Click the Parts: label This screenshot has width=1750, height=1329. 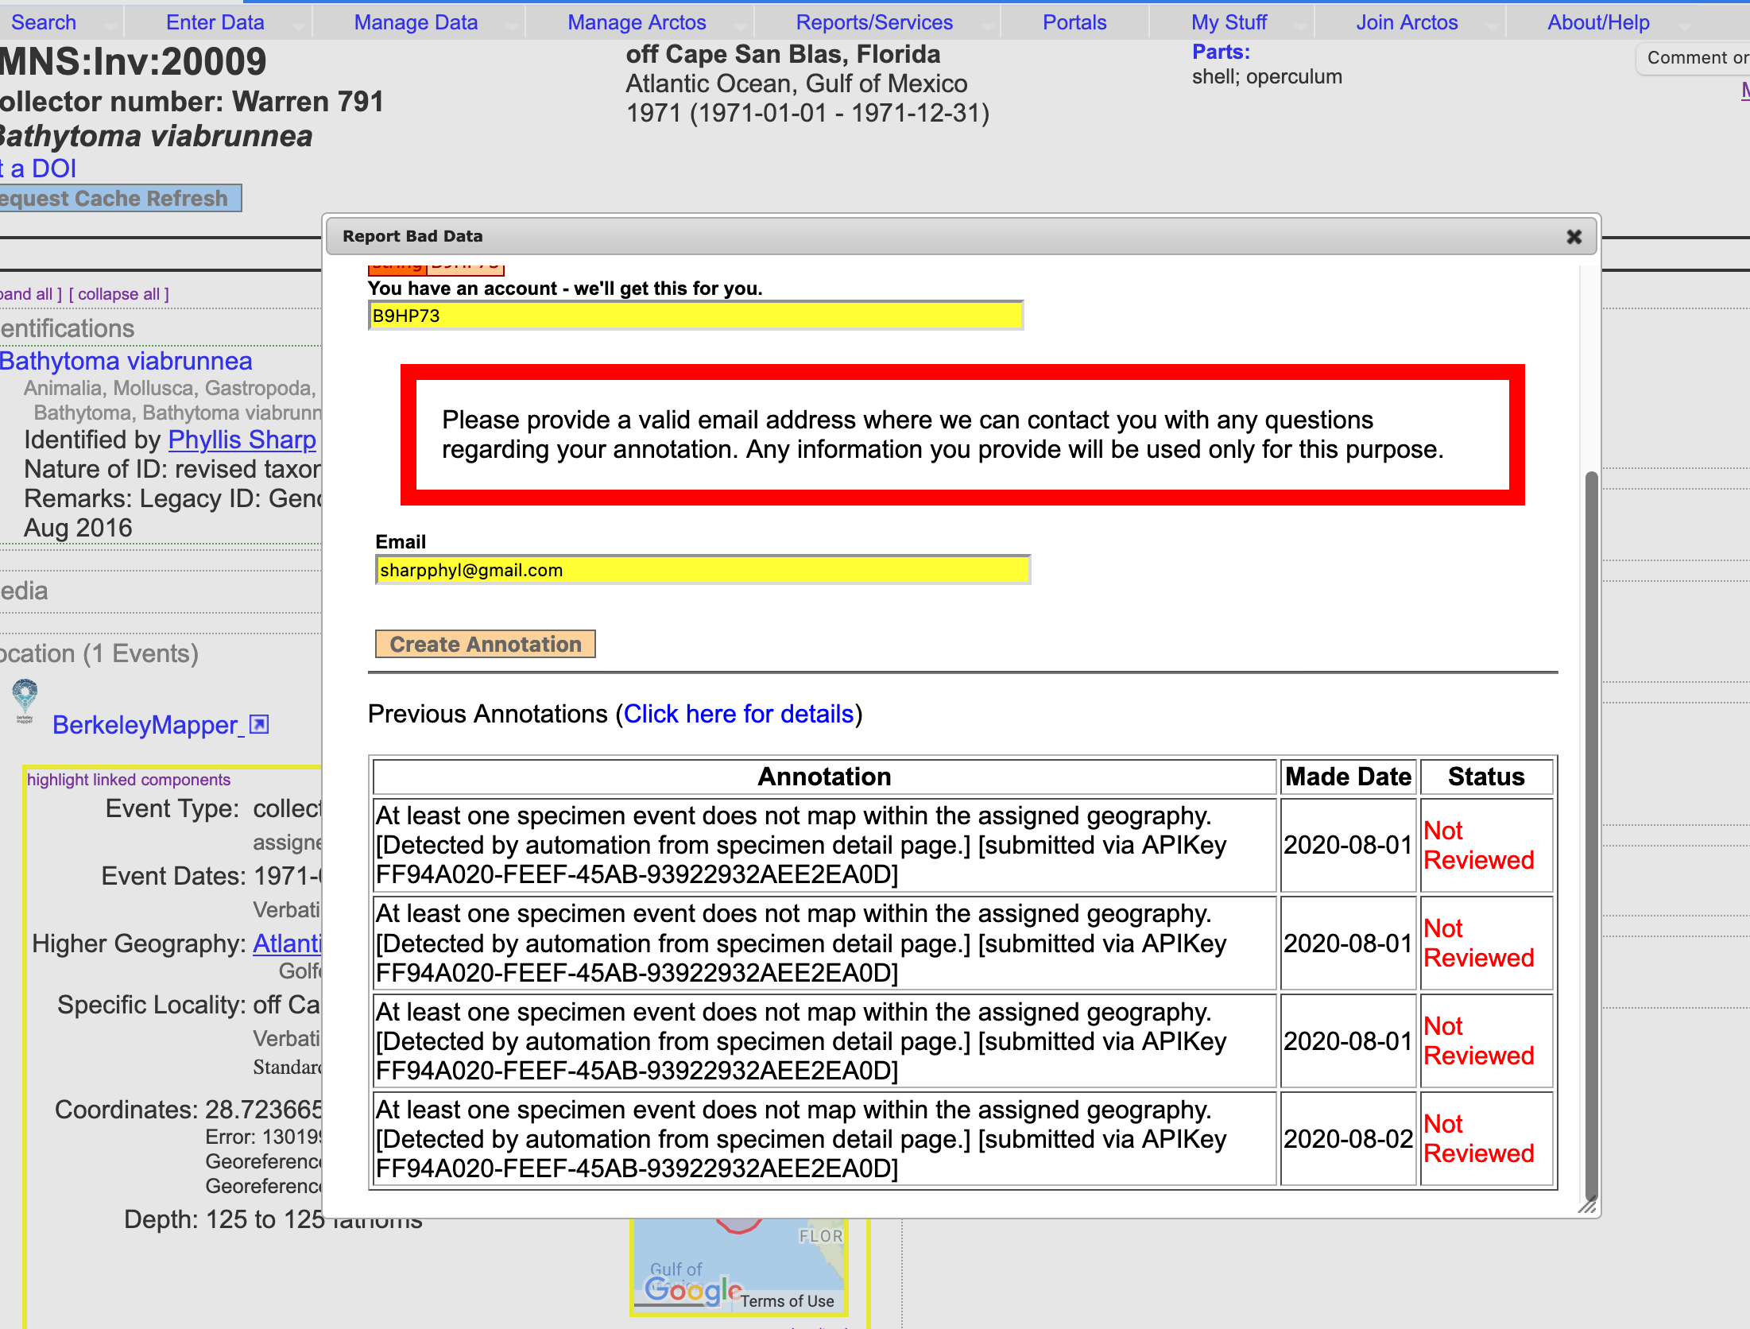click(x=1221, y=52)
